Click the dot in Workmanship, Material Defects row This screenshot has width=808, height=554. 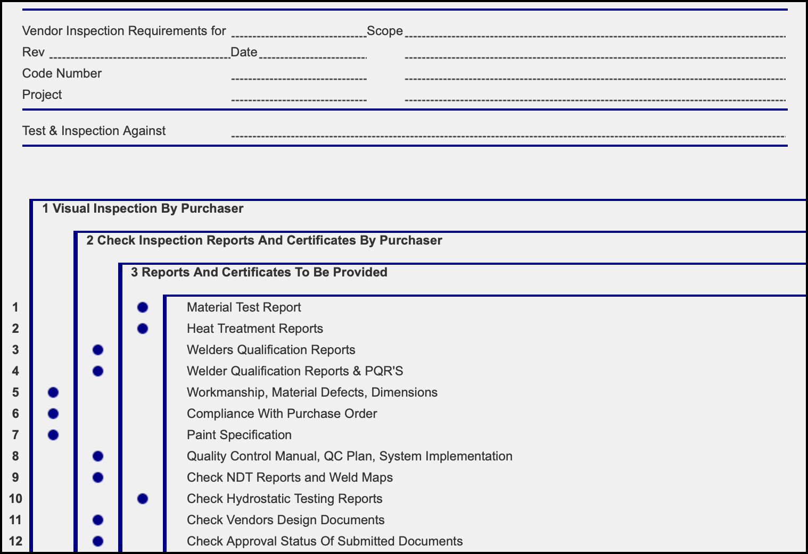point(53,392)
